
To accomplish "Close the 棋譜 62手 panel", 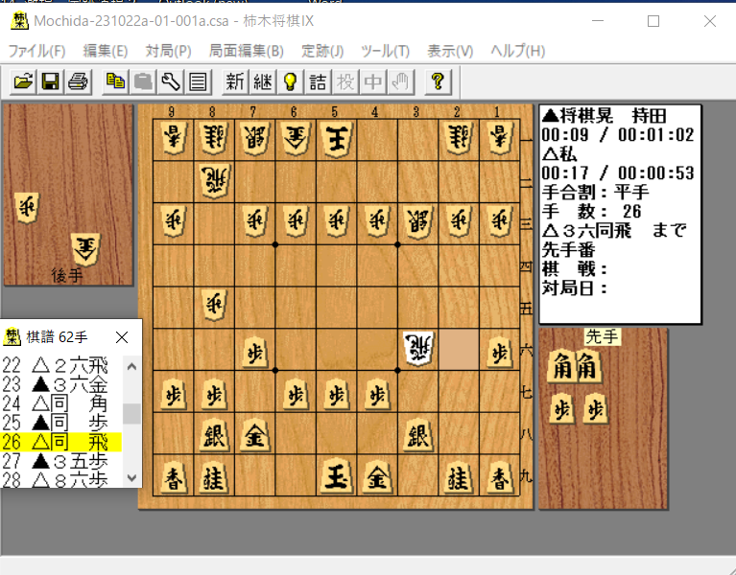I will coord(122,337).
